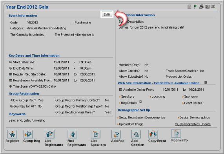Screen dimensions: 224x154
Task: Click the keywords text year, end, gala, funraising
Action: click(27, 120)
